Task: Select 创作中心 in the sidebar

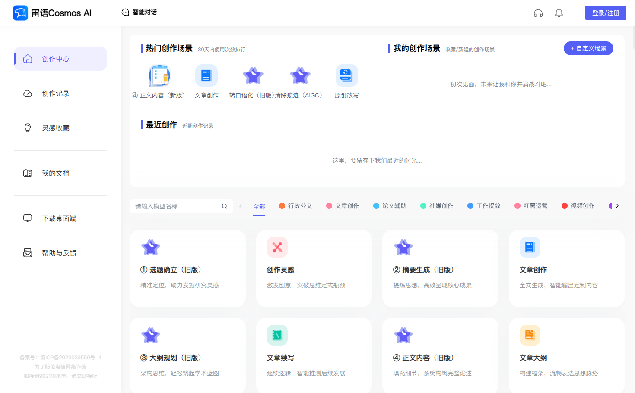Action: pos(60,59)
